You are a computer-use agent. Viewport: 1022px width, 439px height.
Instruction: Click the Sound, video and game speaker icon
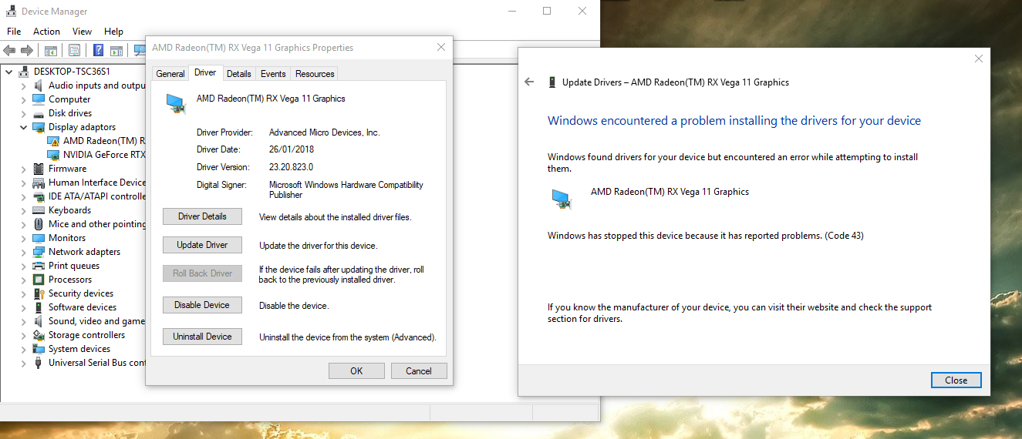tap(39, 321)
